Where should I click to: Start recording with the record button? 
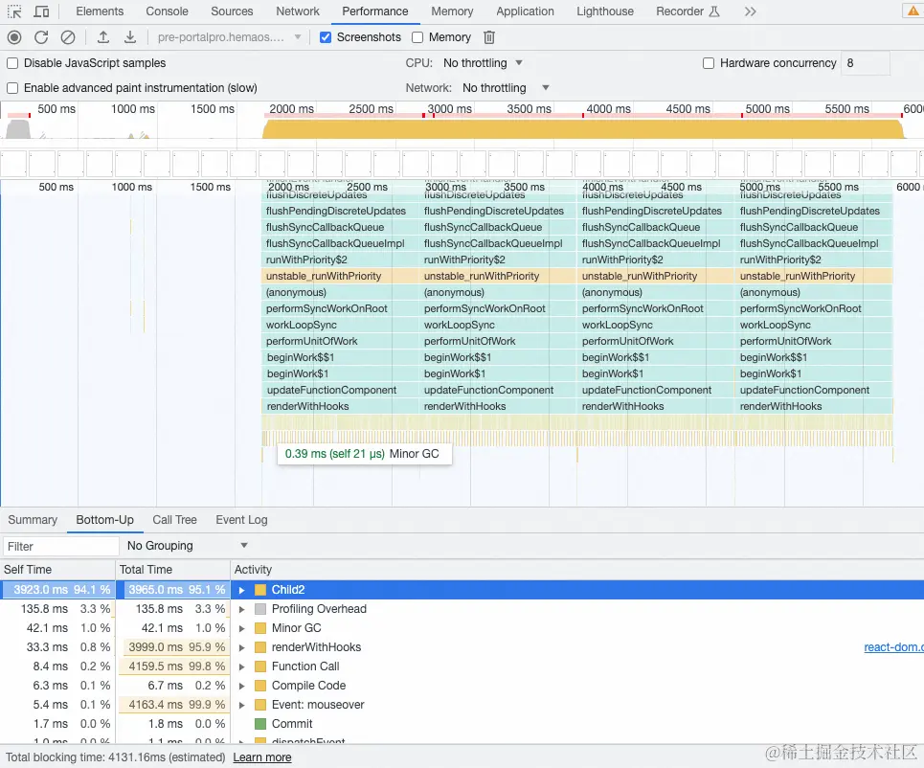(14, 37)
